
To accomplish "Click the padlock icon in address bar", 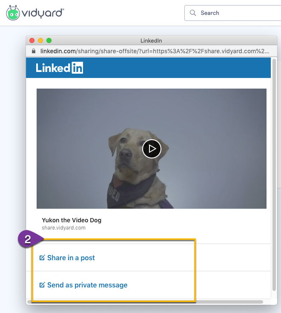I will [x=34, y=51].
